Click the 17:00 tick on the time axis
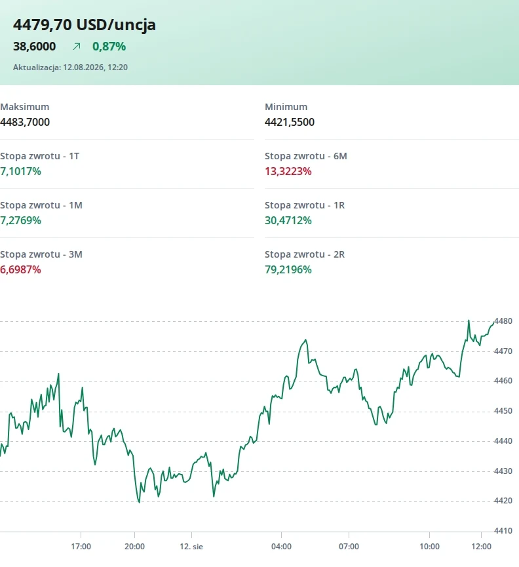 (x=81, y=547)
